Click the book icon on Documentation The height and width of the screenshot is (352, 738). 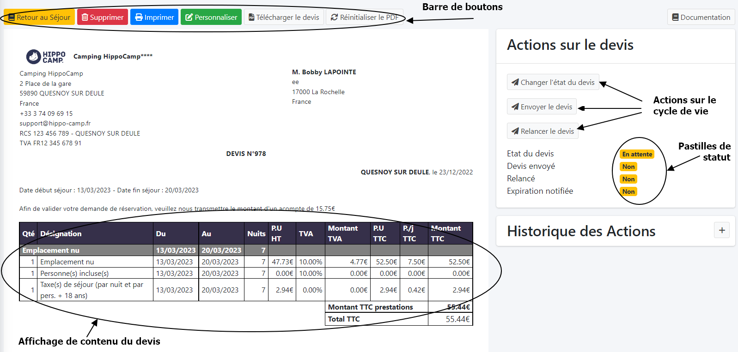coord(675,18)
